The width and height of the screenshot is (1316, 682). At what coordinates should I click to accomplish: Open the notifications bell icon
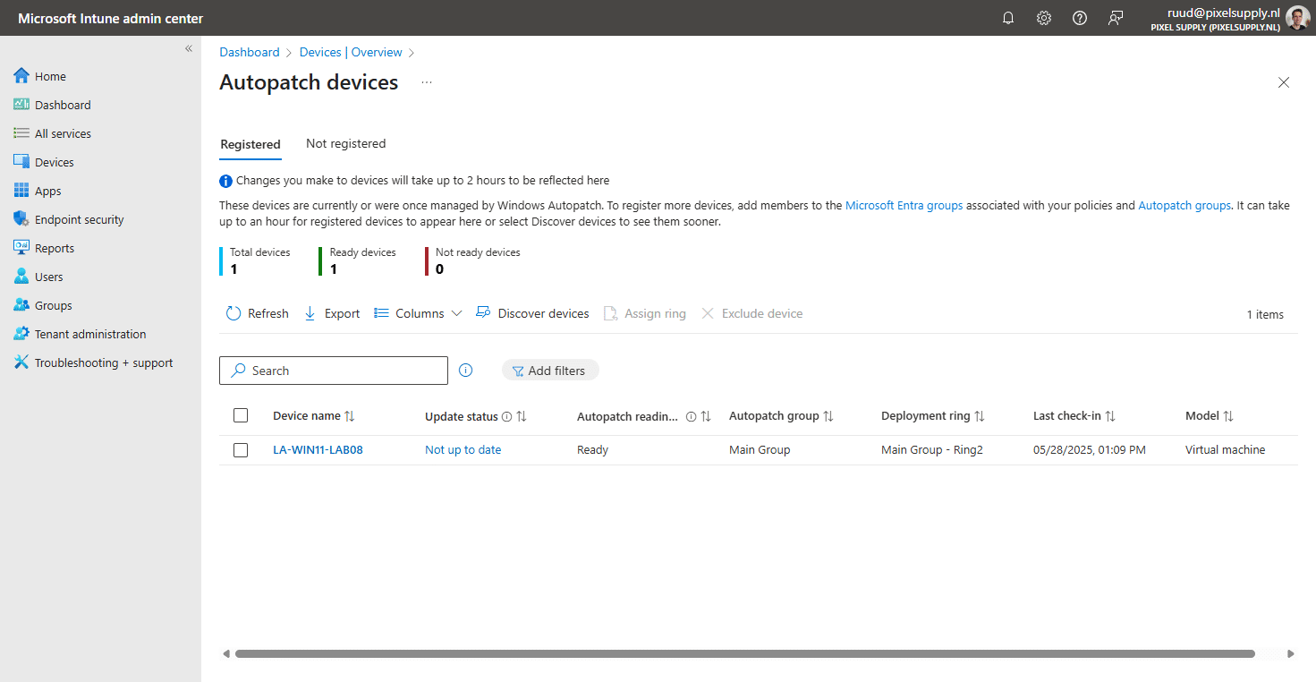pos(1008,18)
